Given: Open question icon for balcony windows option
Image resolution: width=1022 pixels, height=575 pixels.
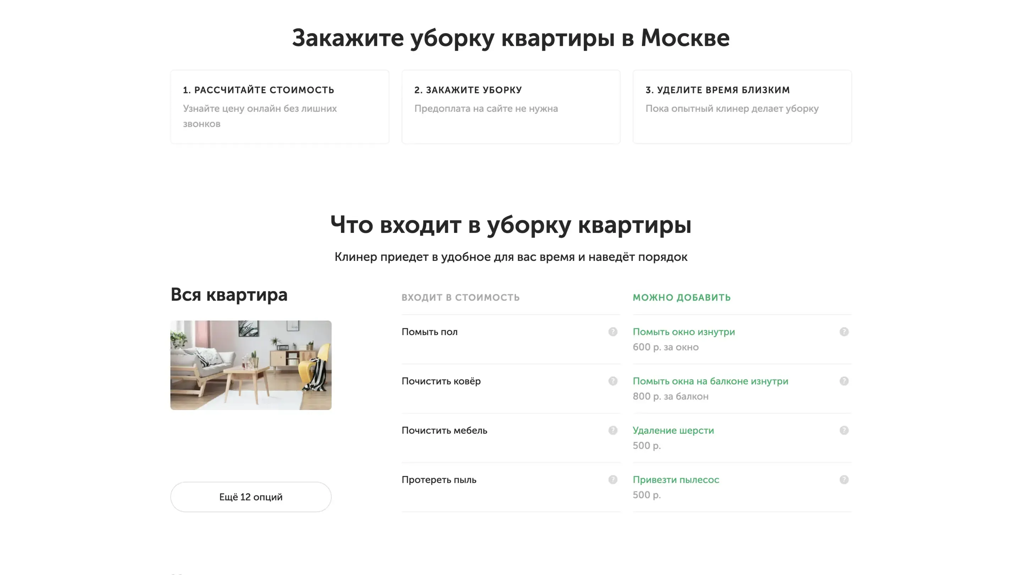Looking at the screenshot, I should [x=844, y=381].
